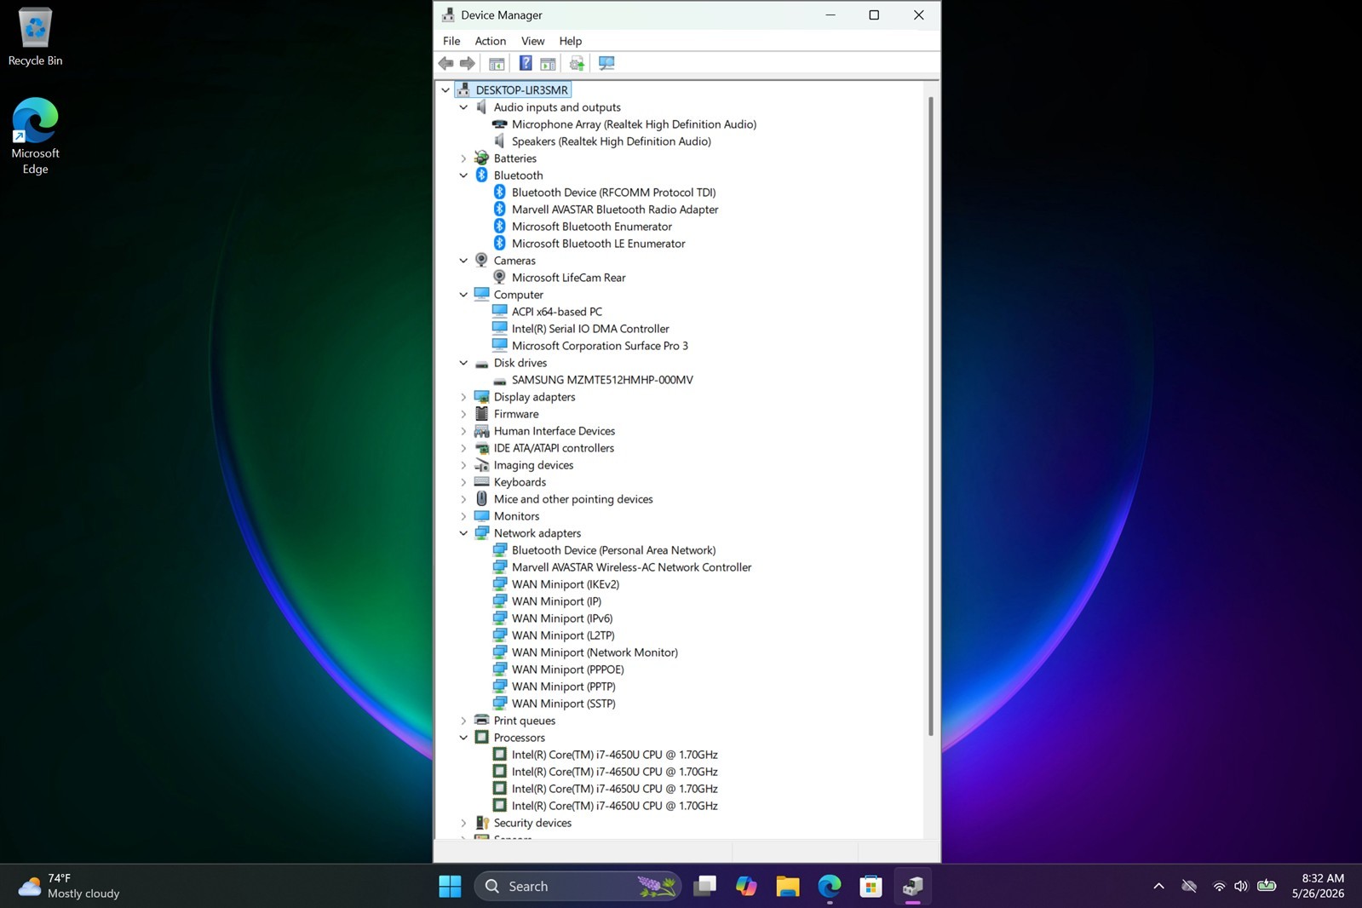Expand the Display adapters category

pos(463,397)
